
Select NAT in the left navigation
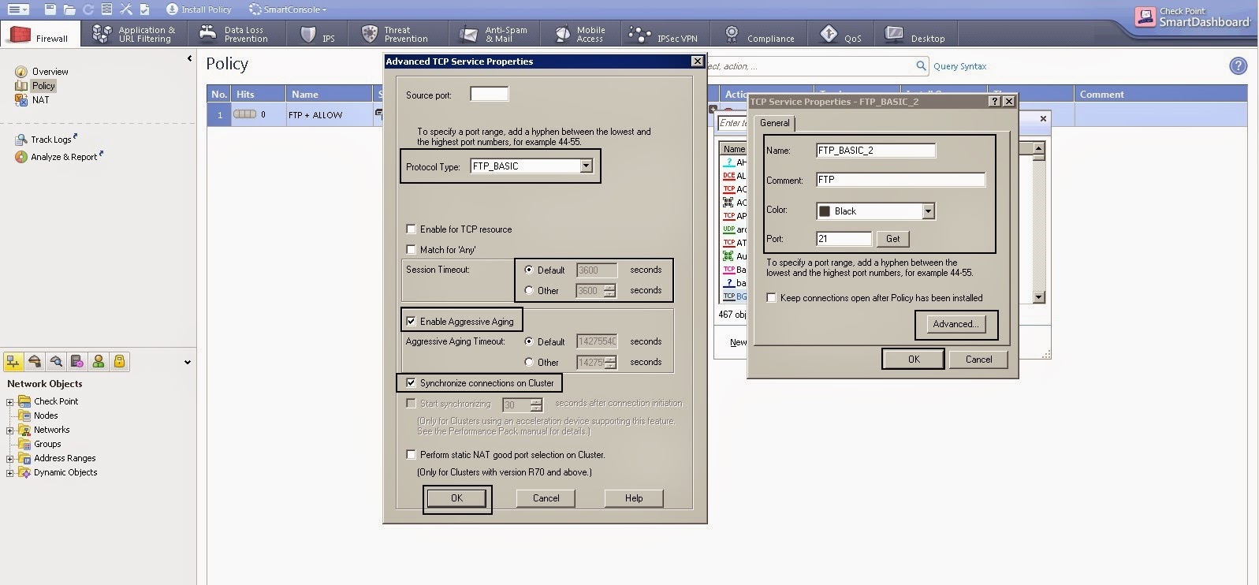40,100
